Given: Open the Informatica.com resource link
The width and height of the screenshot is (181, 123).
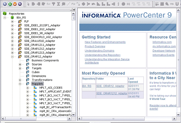Looking at the screenshot, I should point(162,42).
